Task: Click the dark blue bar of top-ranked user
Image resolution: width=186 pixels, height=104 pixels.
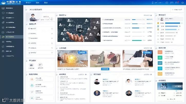Action: pyautogui.click(x=173, y=23)
